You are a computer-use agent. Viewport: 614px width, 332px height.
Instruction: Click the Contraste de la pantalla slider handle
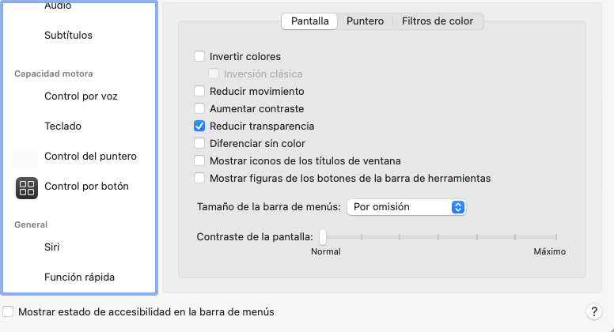point(323,236)
